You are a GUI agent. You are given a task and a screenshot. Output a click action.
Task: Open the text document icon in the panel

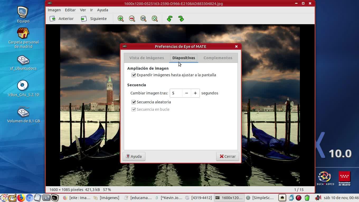coord(37,198)
